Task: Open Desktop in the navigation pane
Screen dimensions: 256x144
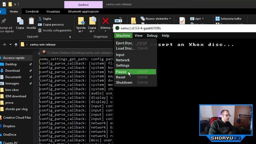Action: click(x=11, y=64)
